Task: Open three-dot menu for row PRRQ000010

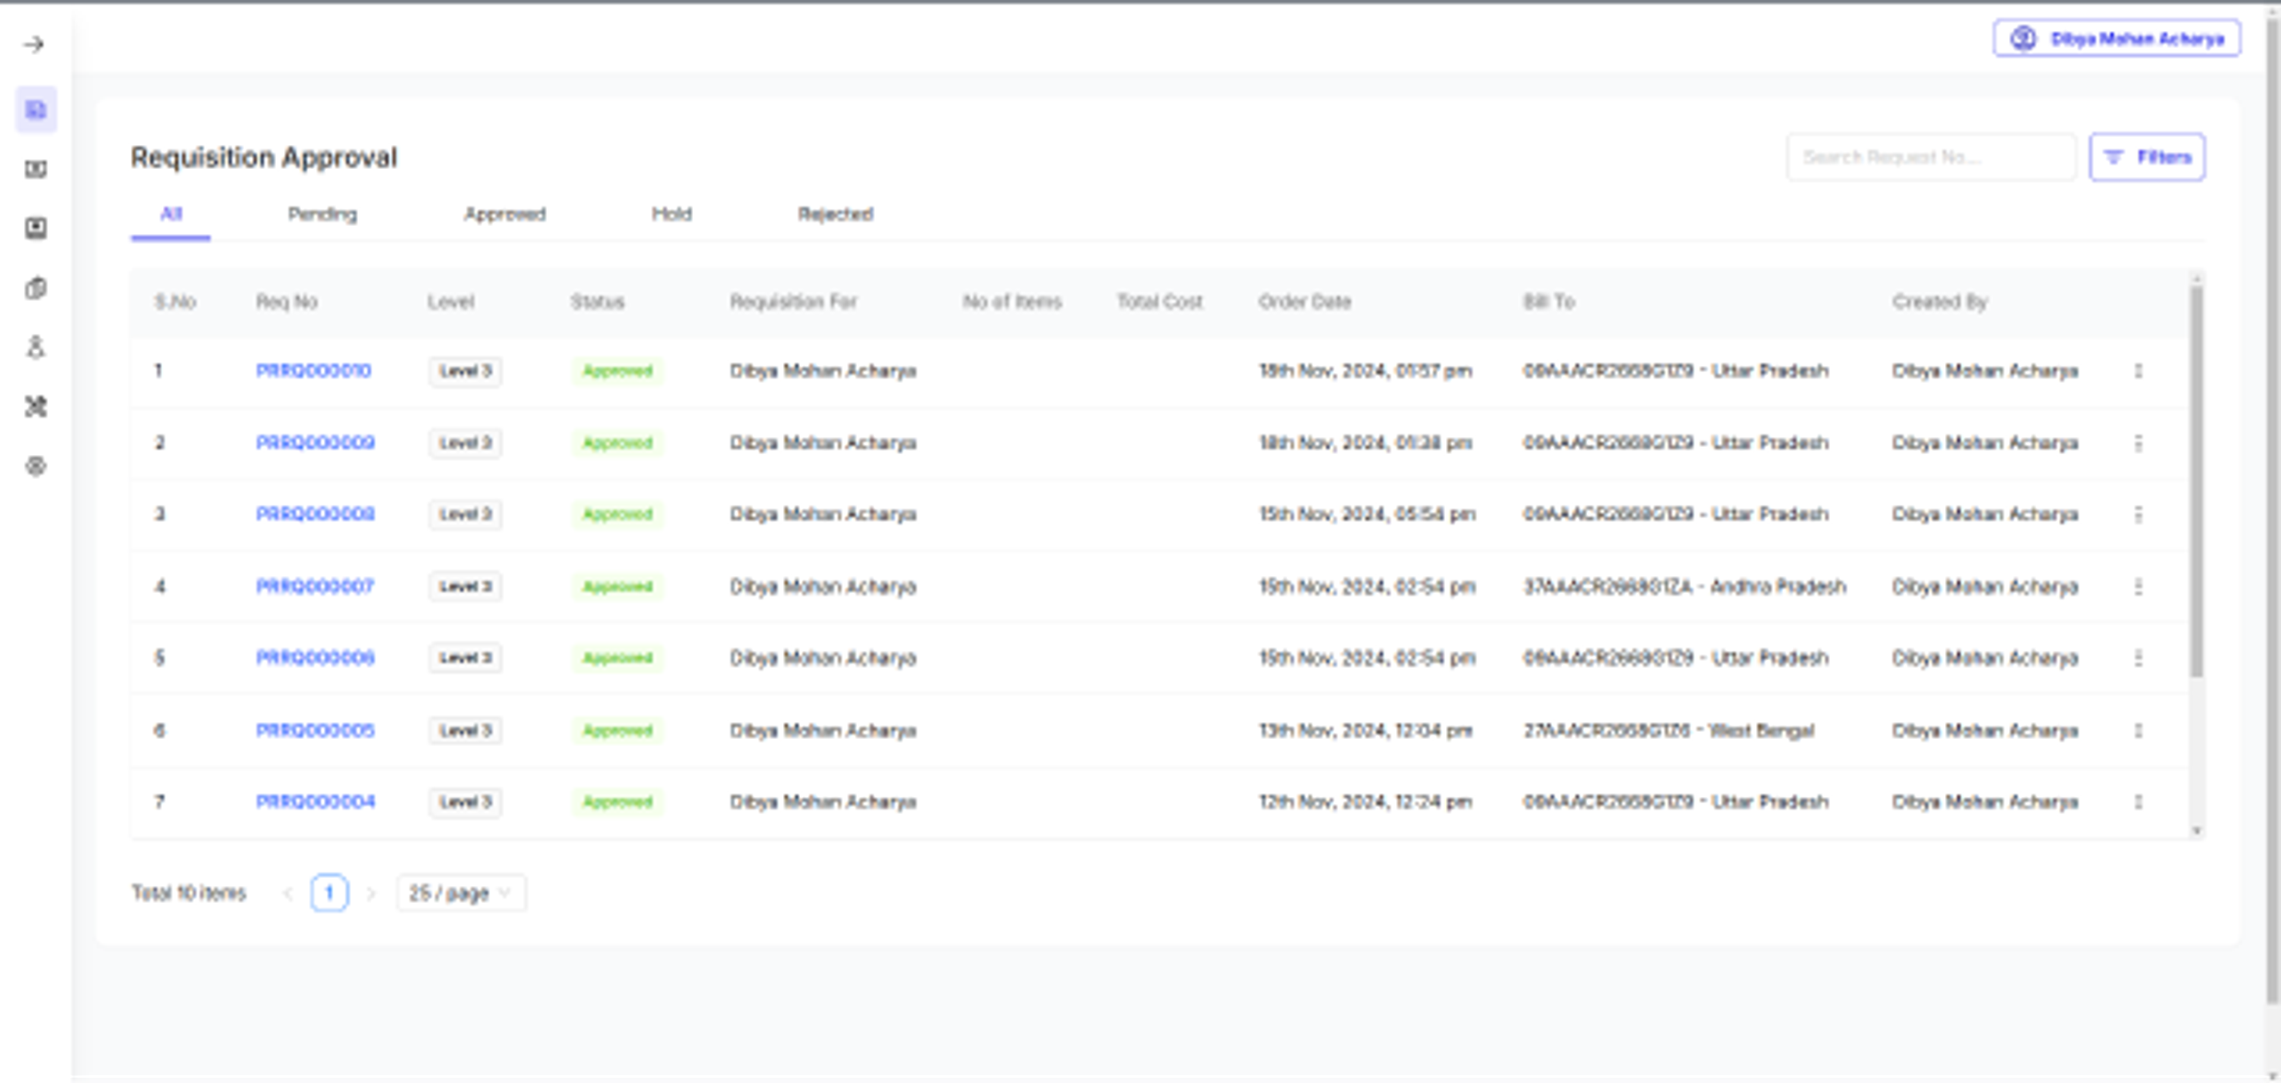Action: [x=2138, y=370]
